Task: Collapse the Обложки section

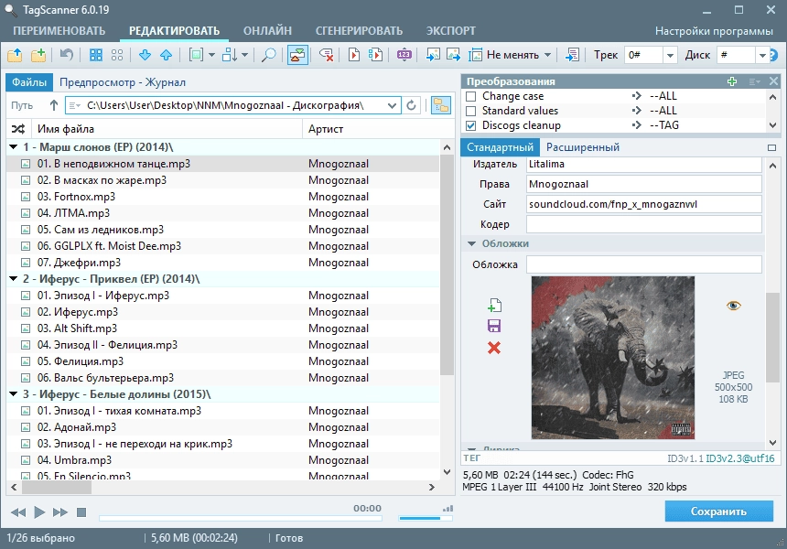Action: point(471,243)
